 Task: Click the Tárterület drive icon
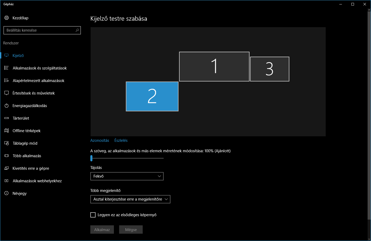7,118
